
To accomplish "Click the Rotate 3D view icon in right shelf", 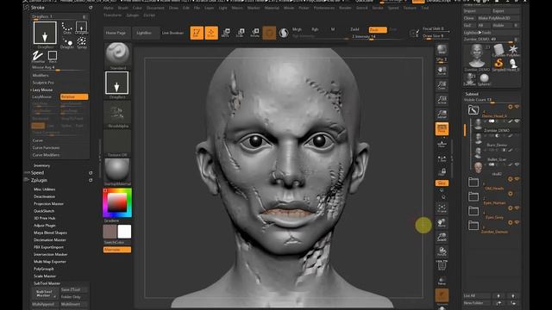I will 442,251.
